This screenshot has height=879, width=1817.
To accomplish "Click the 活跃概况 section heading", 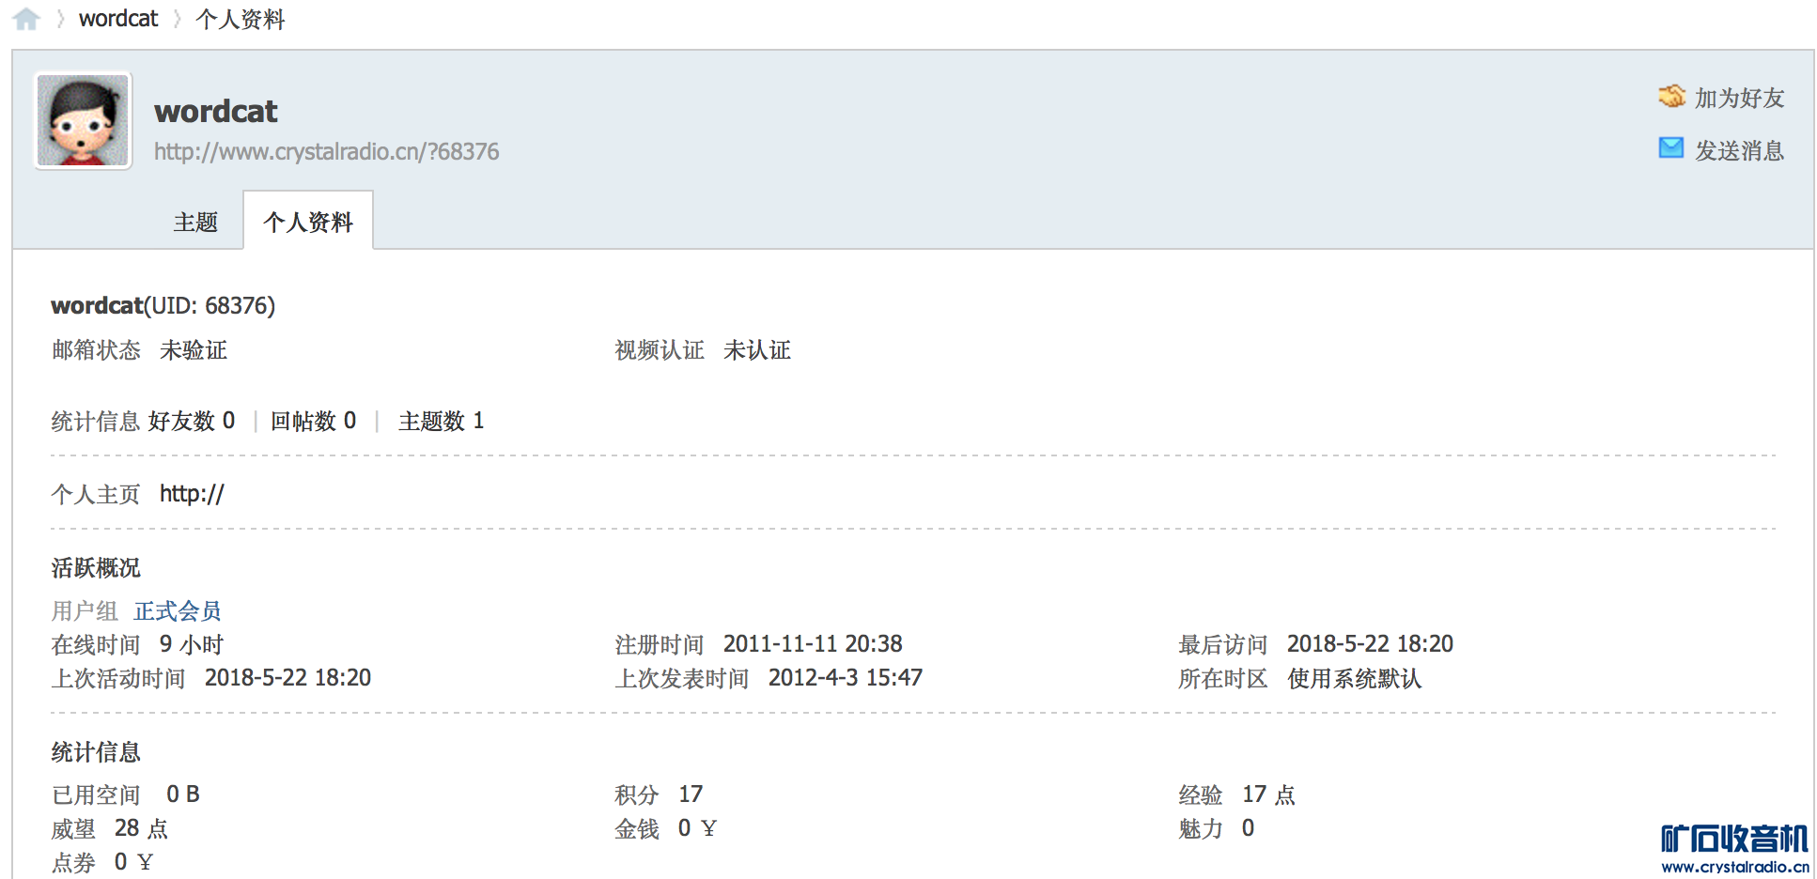I will pos(96,567).
